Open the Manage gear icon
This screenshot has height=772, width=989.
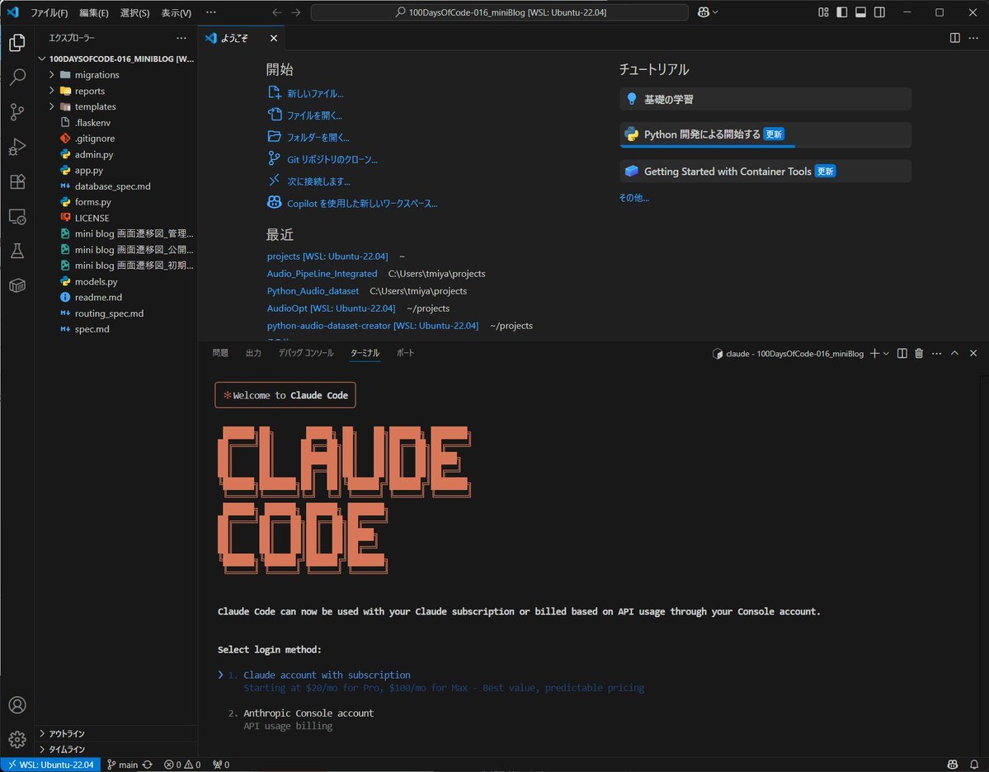(17, 739)
